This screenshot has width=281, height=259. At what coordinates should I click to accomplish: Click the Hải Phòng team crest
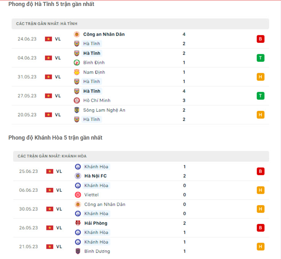pos(78,223)
